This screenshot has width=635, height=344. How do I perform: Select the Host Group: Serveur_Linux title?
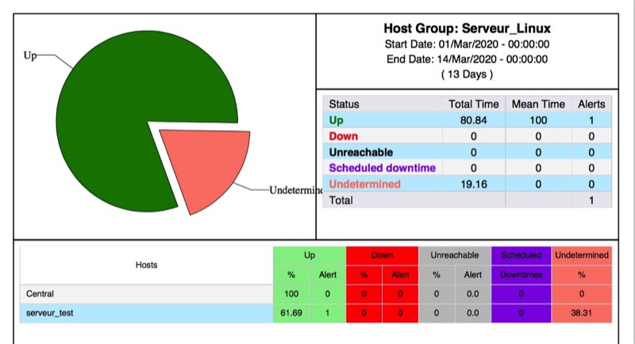pos(467,29)
